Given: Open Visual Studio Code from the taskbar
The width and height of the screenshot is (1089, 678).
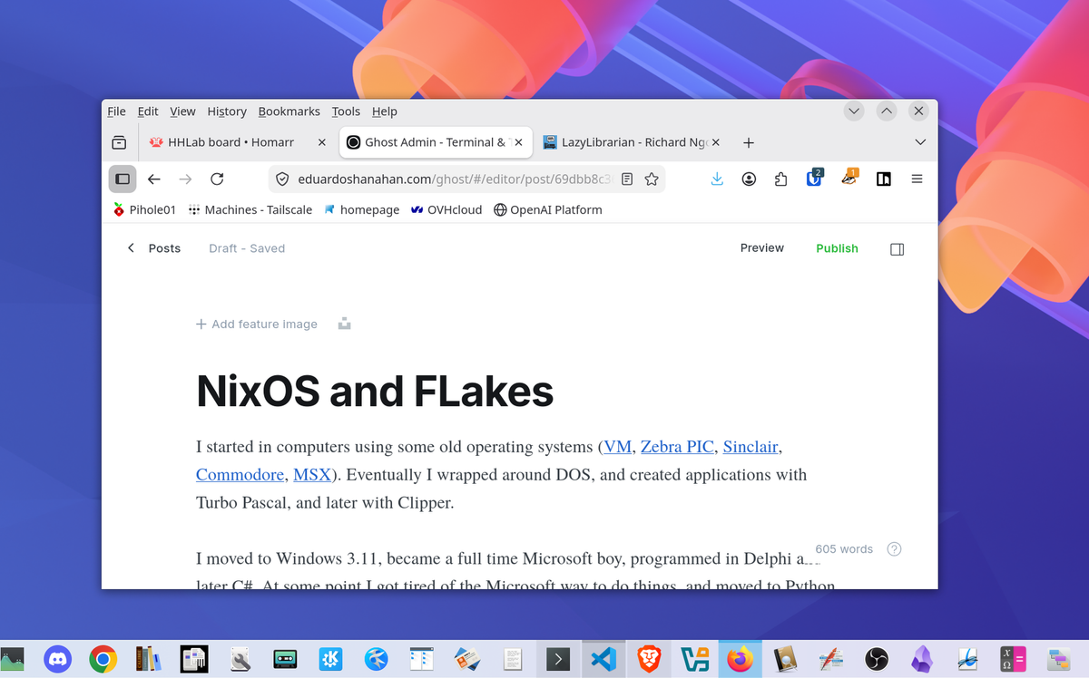Looking at the screenshot, I should pos(603,659).
